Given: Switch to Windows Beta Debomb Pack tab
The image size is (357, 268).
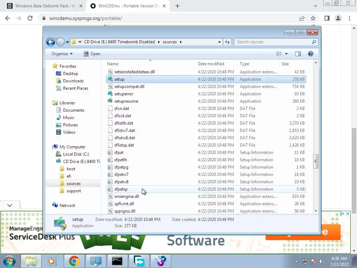Looking at the screenshot, I should 45,6.
